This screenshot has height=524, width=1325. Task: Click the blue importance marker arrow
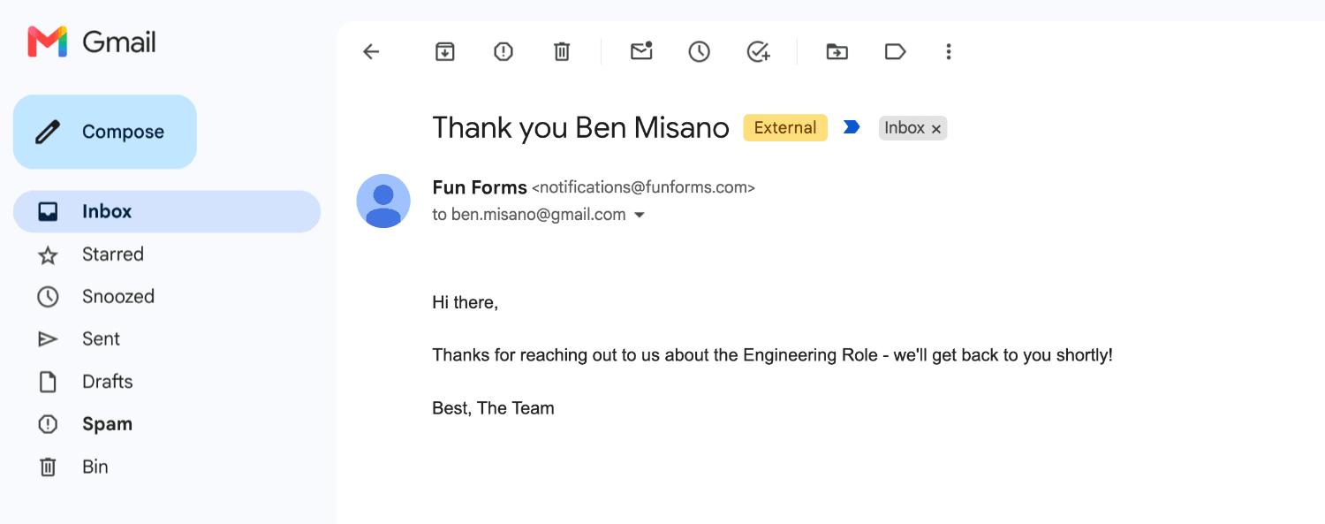(x=852, y=127)
